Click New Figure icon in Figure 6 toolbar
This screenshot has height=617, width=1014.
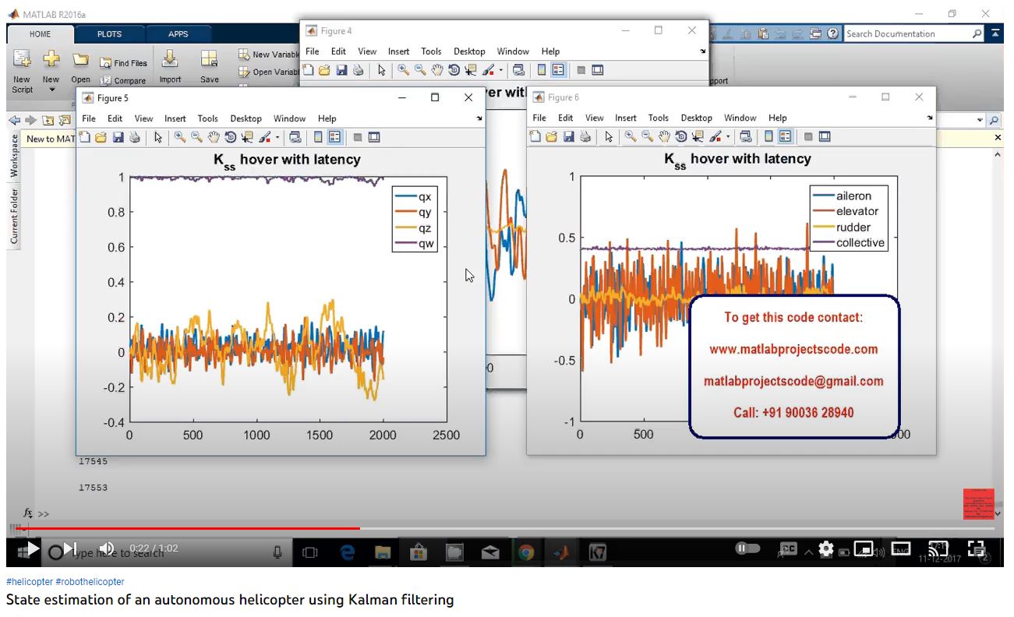[535, 137]
